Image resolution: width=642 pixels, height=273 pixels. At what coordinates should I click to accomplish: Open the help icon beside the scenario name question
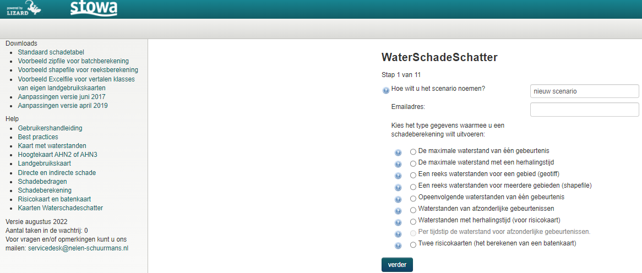pos(385,91)
